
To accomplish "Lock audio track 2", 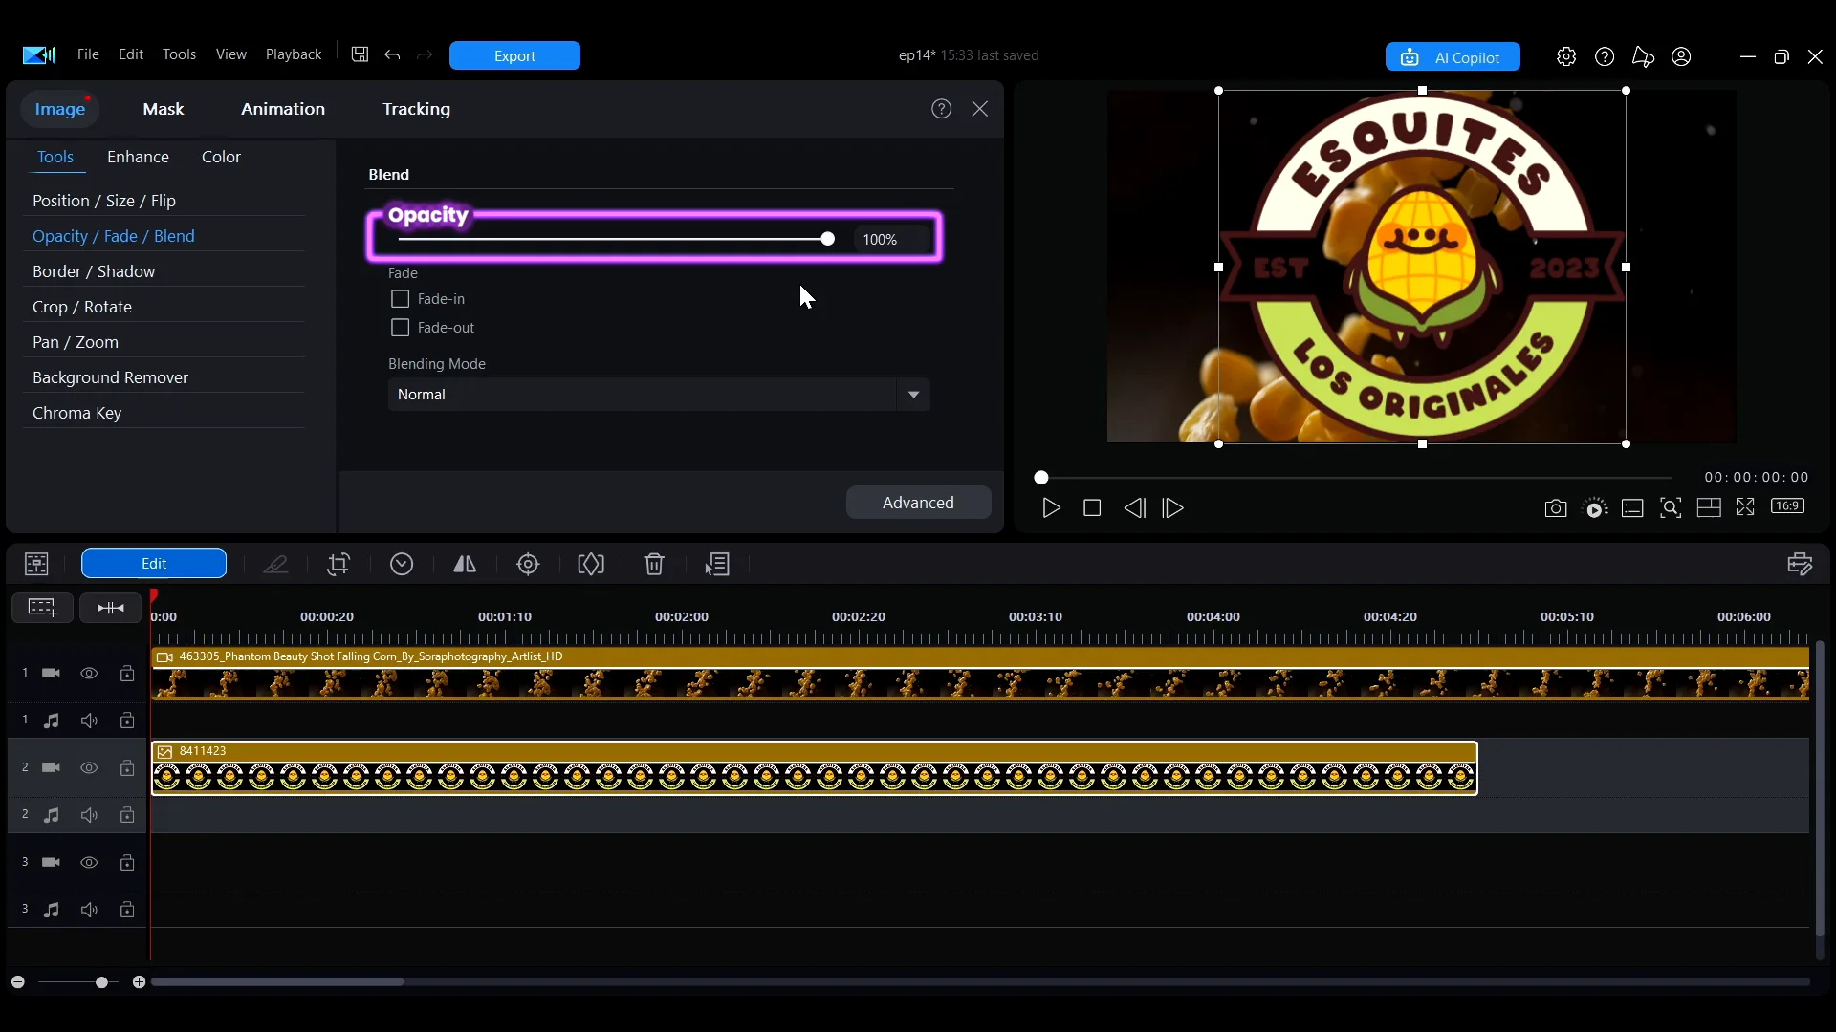I will coord(127,815).
